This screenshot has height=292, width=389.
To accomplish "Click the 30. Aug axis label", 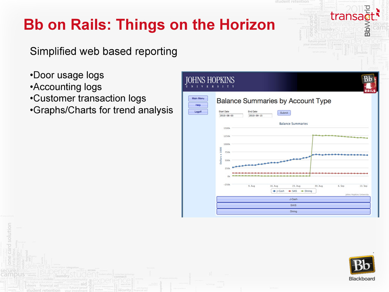I will 319,186.
